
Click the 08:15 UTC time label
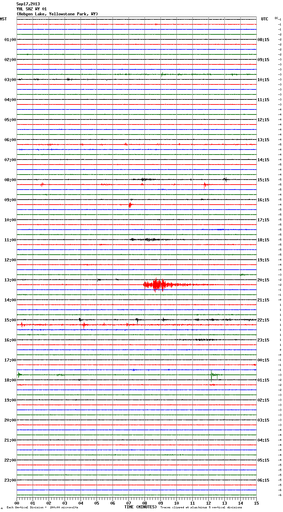263,40
